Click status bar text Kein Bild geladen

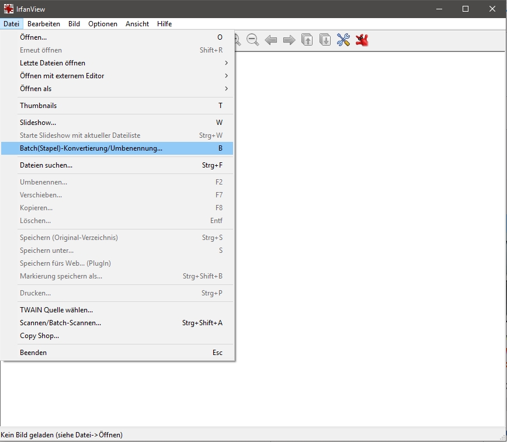click(61, 435)
